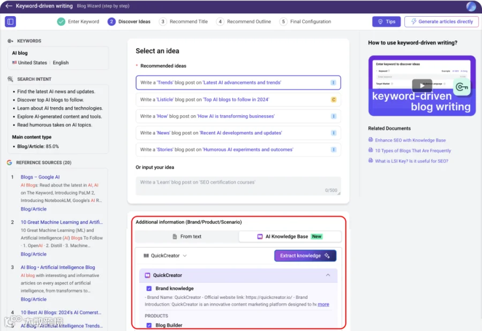Play the keyword-driven blog writing video

[x=422, y=86]
